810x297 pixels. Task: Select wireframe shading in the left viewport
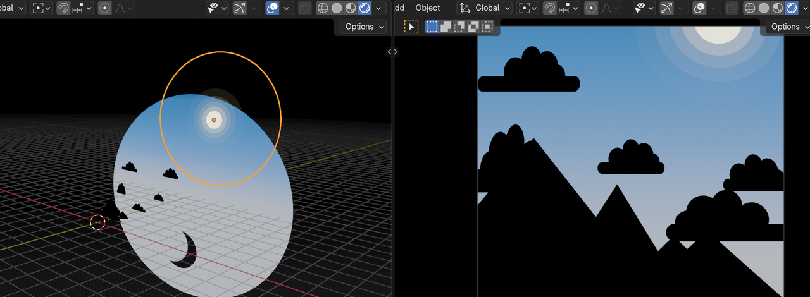click(323, 8)
